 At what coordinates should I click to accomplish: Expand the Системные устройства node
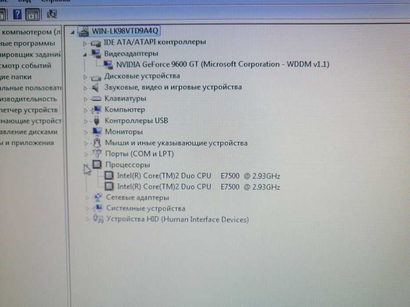click(x=87, y=209)
